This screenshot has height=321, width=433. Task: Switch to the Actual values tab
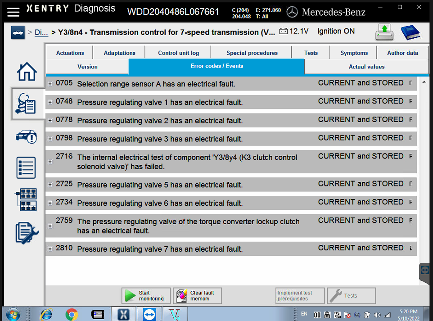coord(366,67)
